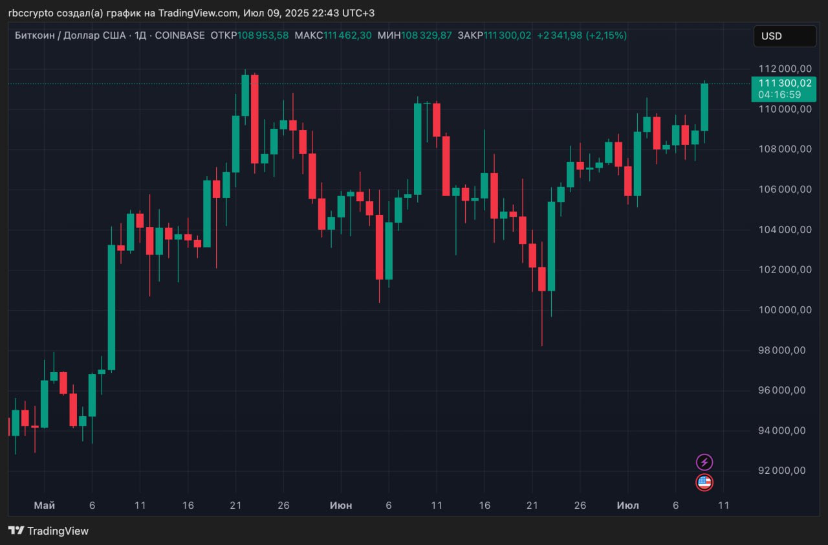Click the high value 111 462,30
The width and height of the screenshot is (828, 545).
347,36
